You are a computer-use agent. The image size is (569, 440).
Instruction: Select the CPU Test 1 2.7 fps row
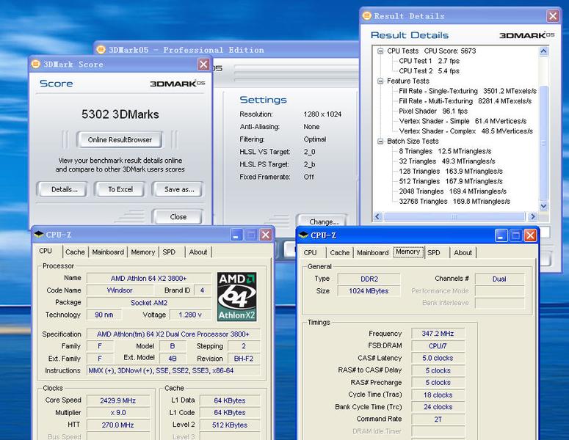429,61
